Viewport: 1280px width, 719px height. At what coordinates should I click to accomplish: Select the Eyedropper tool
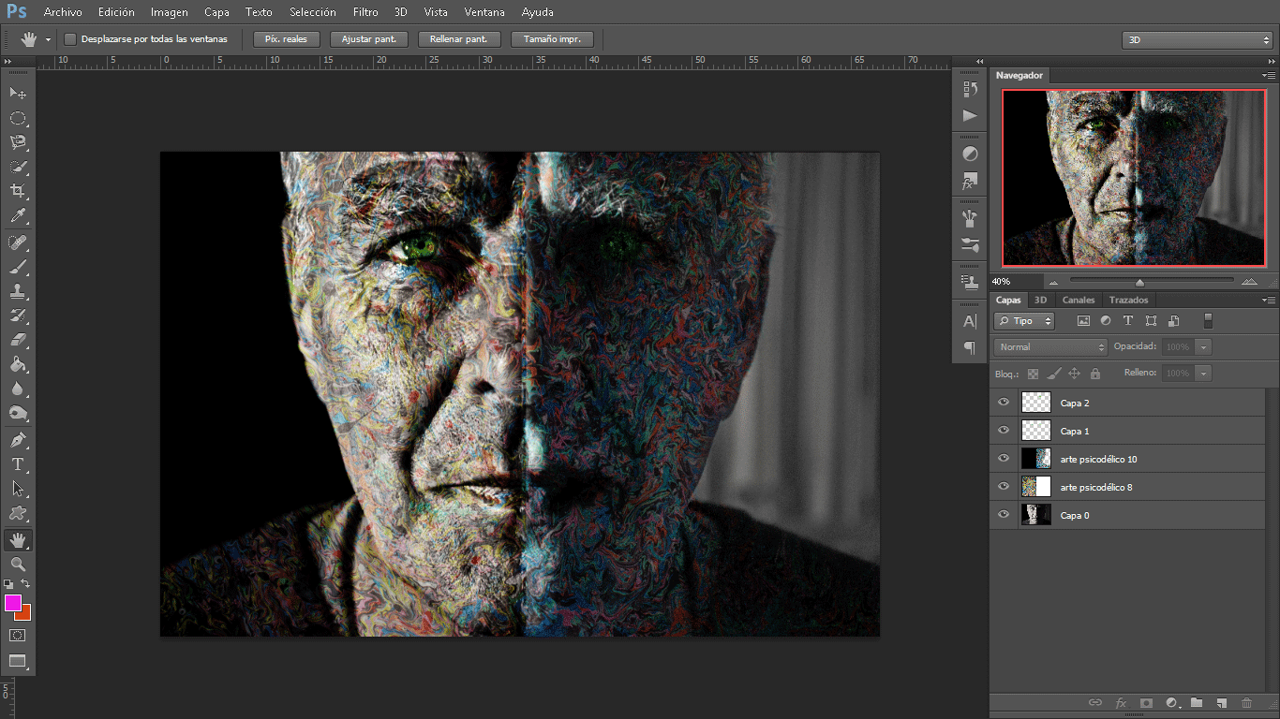tap(17, 216)
